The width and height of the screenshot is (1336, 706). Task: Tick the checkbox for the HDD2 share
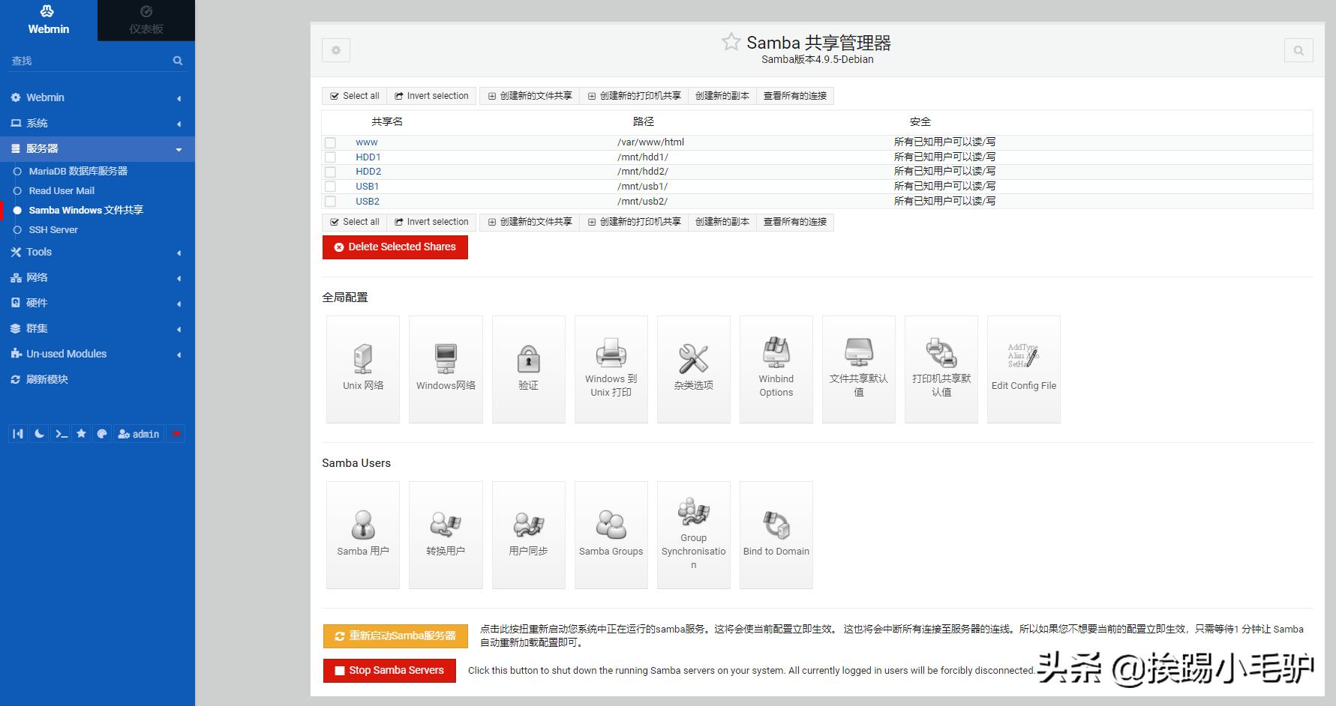330,172
